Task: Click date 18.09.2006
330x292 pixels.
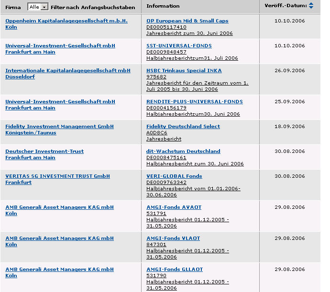Action: coord(290,127)
